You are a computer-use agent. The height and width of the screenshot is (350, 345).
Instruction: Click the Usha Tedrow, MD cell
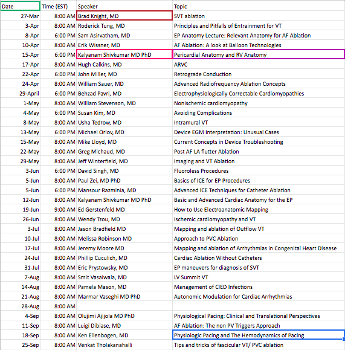(x=124, y=122)
